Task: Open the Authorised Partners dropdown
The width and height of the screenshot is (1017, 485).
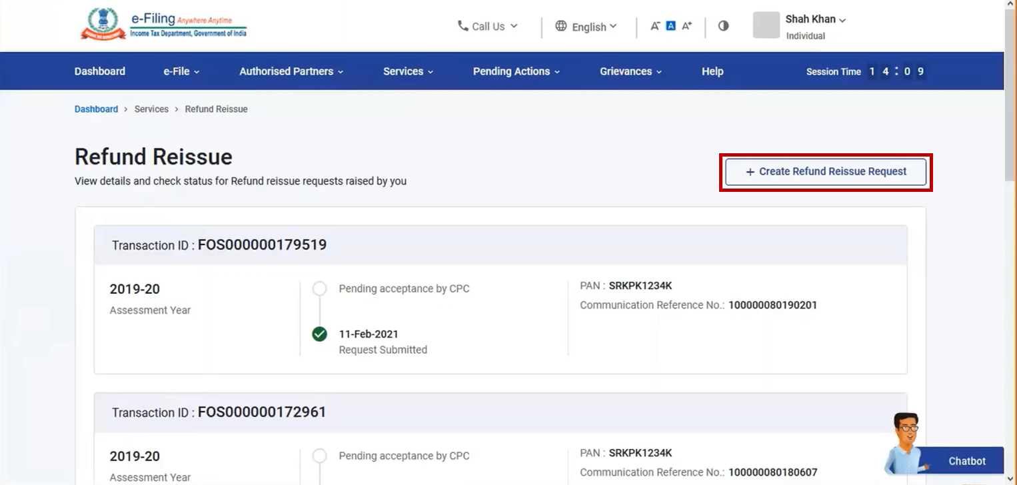Action: (290, 71)
